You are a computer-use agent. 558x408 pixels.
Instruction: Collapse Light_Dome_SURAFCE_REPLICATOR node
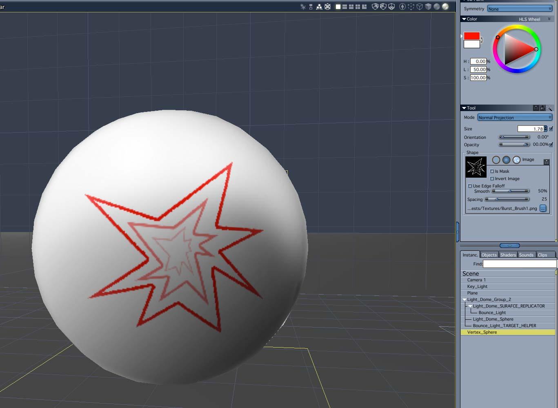(470, 306)
